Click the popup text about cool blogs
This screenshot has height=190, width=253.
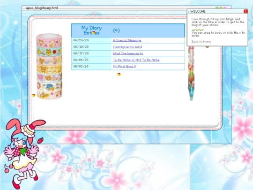click(218, 22)
